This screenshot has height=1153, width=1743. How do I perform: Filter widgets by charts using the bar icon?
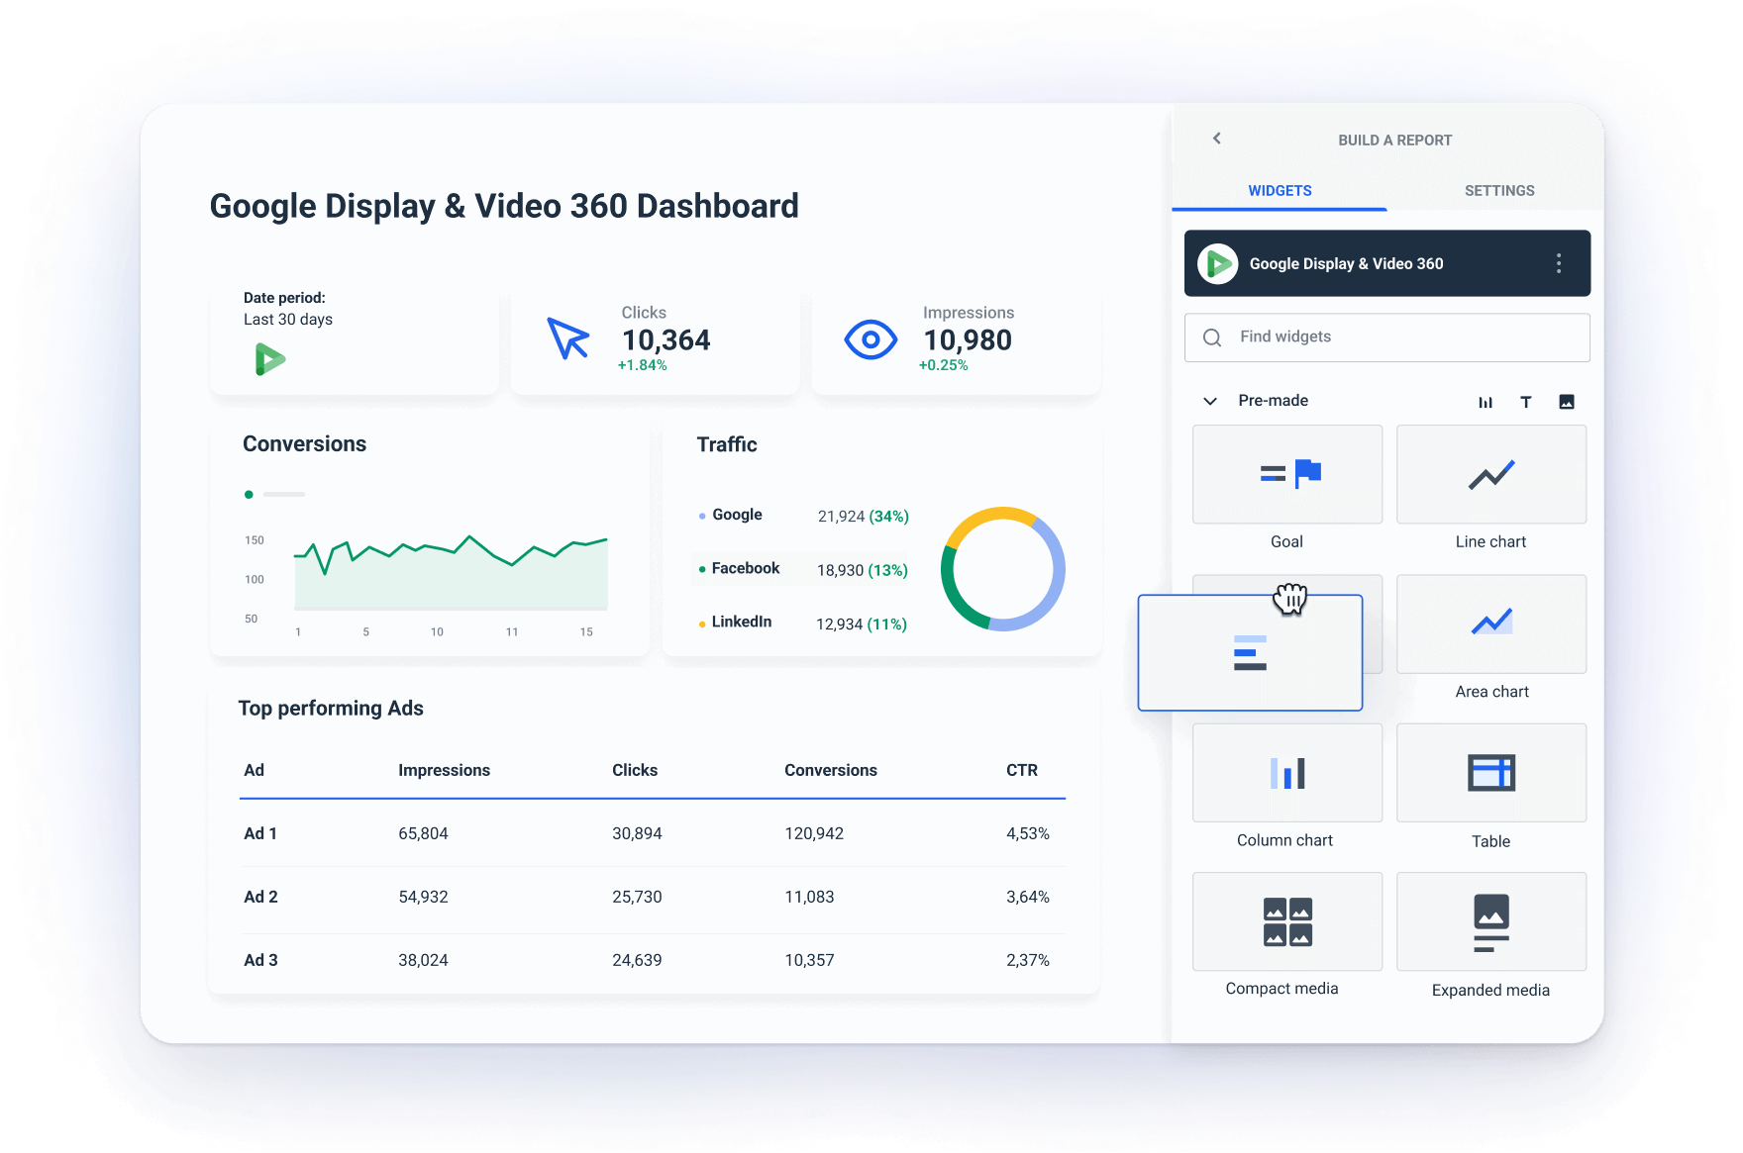pyautogui.click(x=1486, y=402)
